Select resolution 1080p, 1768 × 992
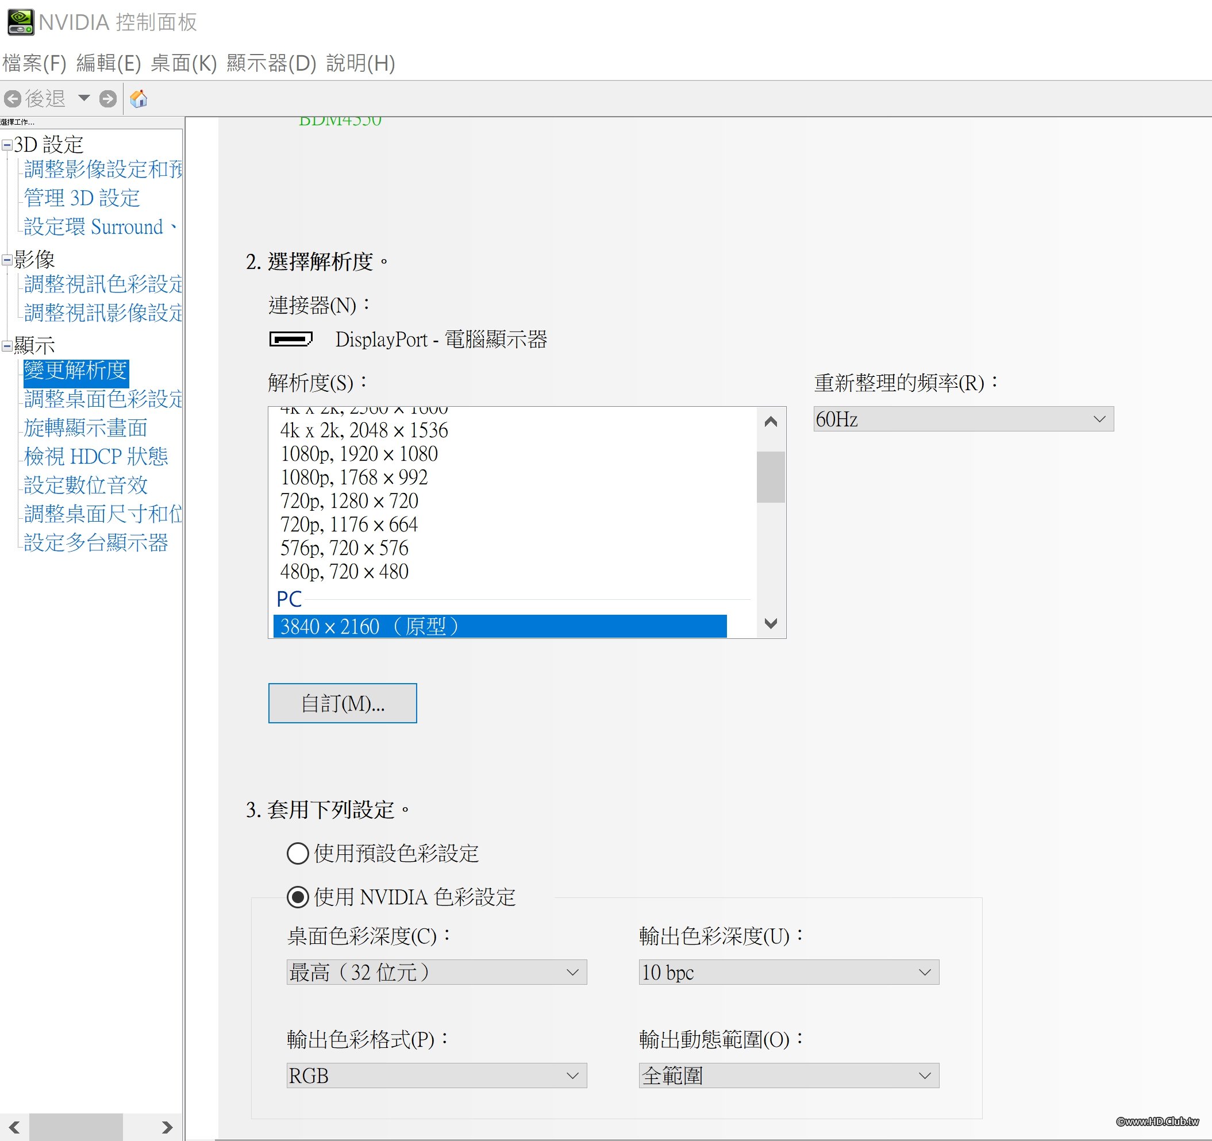Image resolution: width=1212 pixels, height=1141 pixels. click(x=354, y=477)
